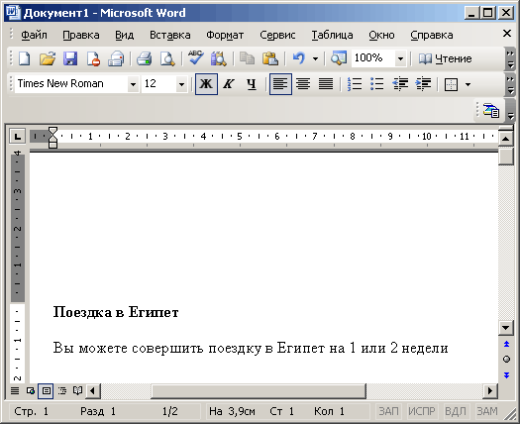Open the Правка menu
Image resolution: width=520 pixels, height=424 pixels.
[81, 35]
